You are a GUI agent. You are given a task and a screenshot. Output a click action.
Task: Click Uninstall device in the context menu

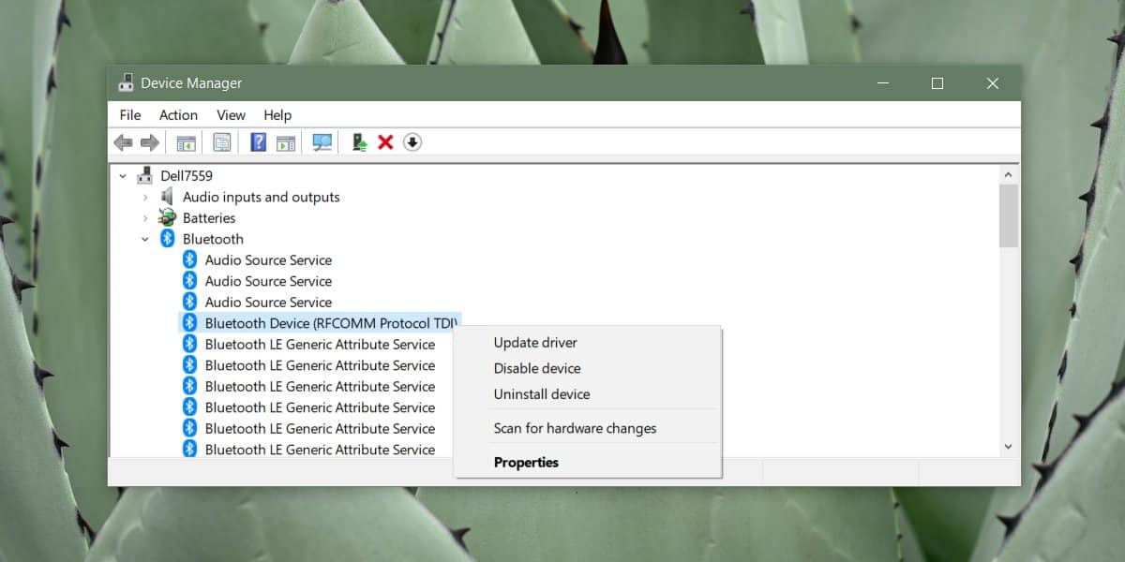(541, 394)
